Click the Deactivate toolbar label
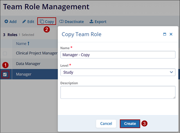Image resolution: width=180 pixels, height=133 pixels. [x=74, y=22]
